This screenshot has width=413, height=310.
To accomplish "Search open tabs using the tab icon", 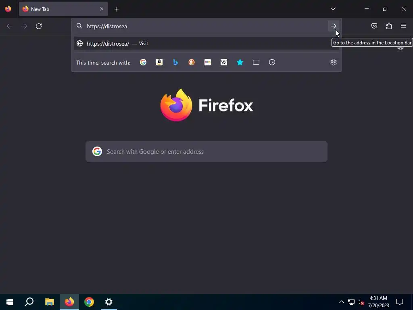I will coord(256,62).
